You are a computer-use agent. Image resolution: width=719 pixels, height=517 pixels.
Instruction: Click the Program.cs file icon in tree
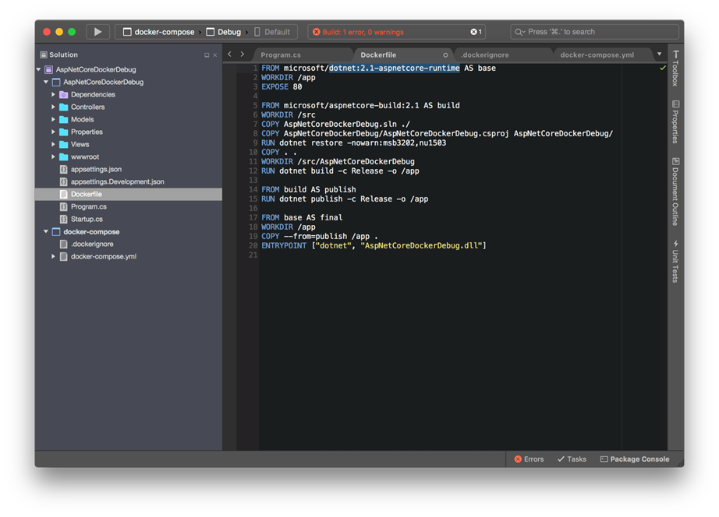[64, 206]
